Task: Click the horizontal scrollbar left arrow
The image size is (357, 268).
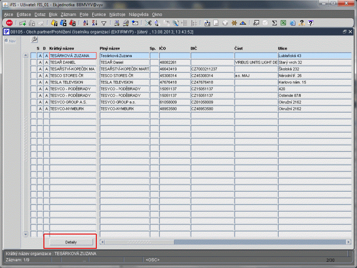Action: click(x=102, y=242)
